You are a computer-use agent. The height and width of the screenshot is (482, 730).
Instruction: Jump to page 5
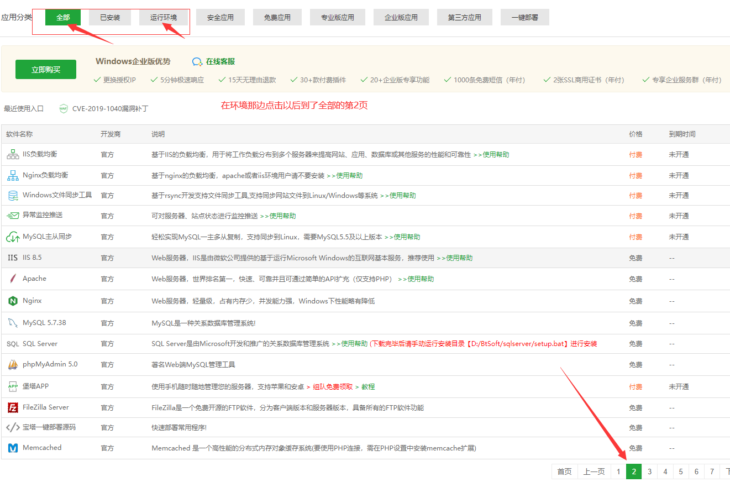point(680,471)
